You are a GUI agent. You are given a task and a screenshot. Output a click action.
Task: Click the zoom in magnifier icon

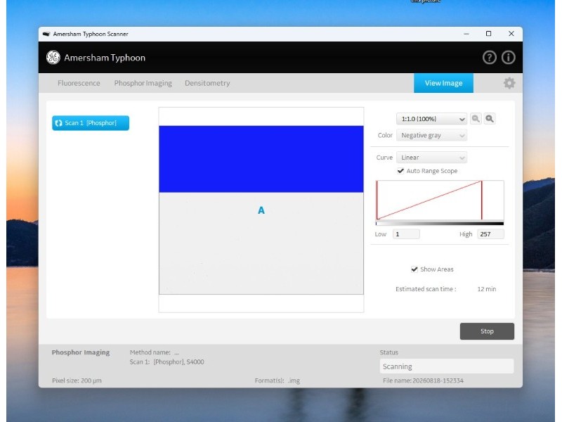point(490,118)
